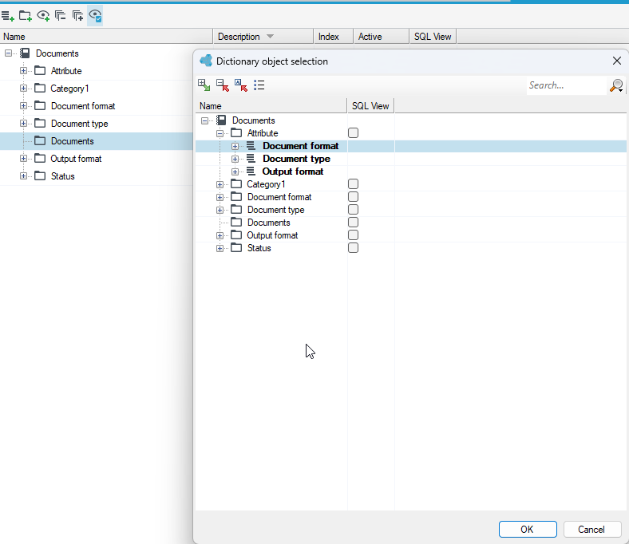Expand the bold Document type node under Attribute

235,160
